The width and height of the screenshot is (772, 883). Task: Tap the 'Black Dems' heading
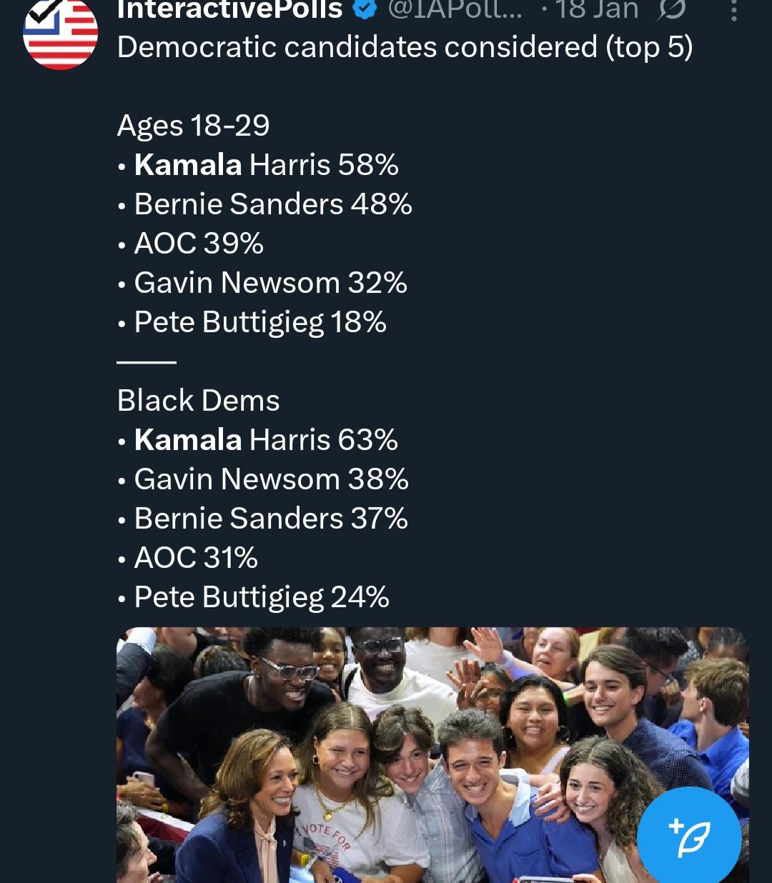click(x=198, y=401)
